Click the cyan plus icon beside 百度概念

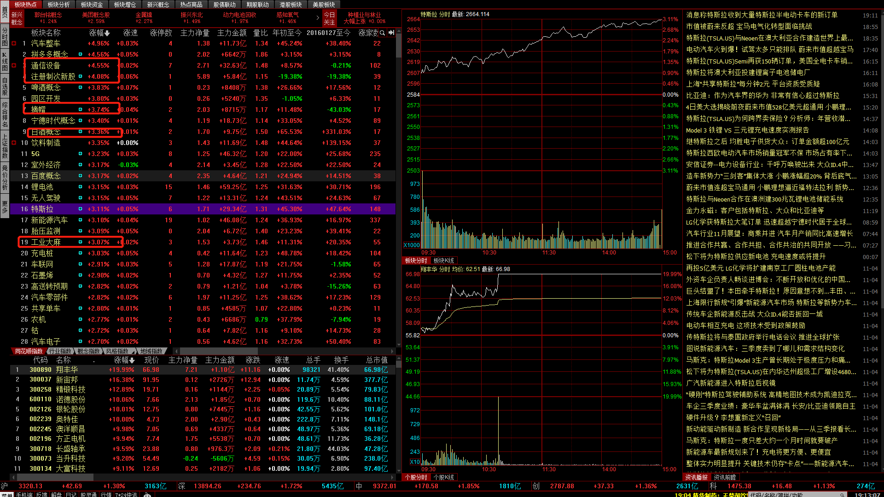pos(80,176)
